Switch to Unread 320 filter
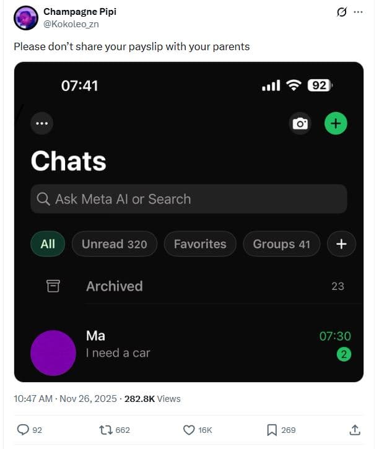Image resolution: width=379 pixels, height=449 pixels. tap(115, 244)
